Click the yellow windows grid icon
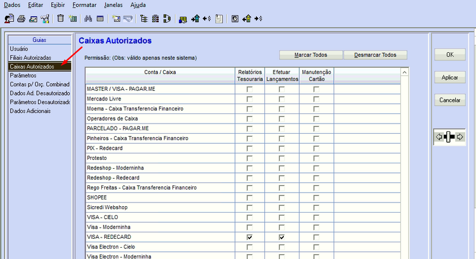The image size is (476, 259). point(183,20)
